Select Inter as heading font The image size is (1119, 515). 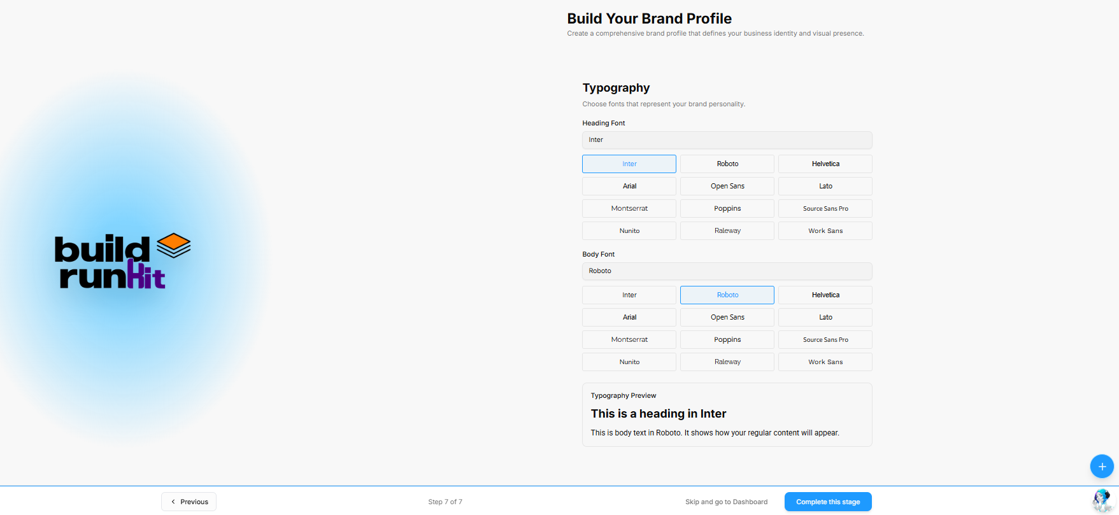click(x=629, y=164)
